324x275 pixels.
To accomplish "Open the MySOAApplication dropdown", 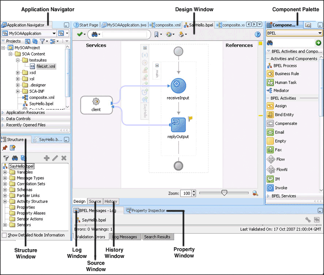I will (x=54, y=33).
